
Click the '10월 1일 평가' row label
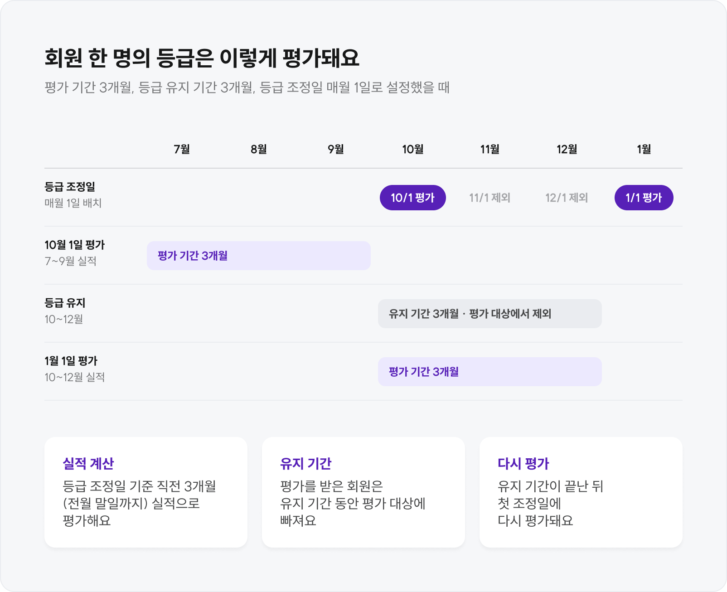tap(74, 245)
